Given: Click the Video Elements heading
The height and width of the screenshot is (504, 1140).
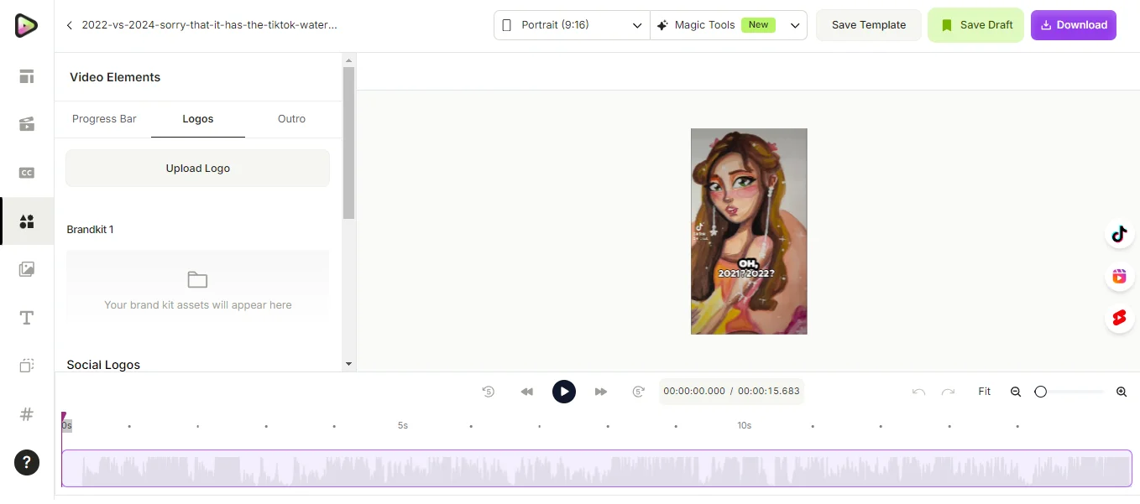Looking at the screenshot, I should (x=115, y=77).
